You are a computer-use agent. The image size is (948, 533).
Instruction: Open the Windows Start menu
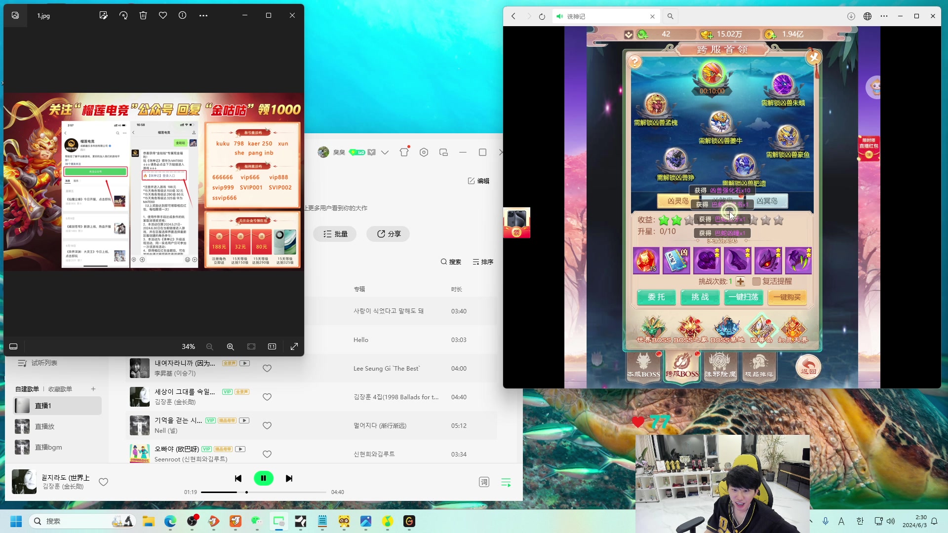[x=16, y=521]
